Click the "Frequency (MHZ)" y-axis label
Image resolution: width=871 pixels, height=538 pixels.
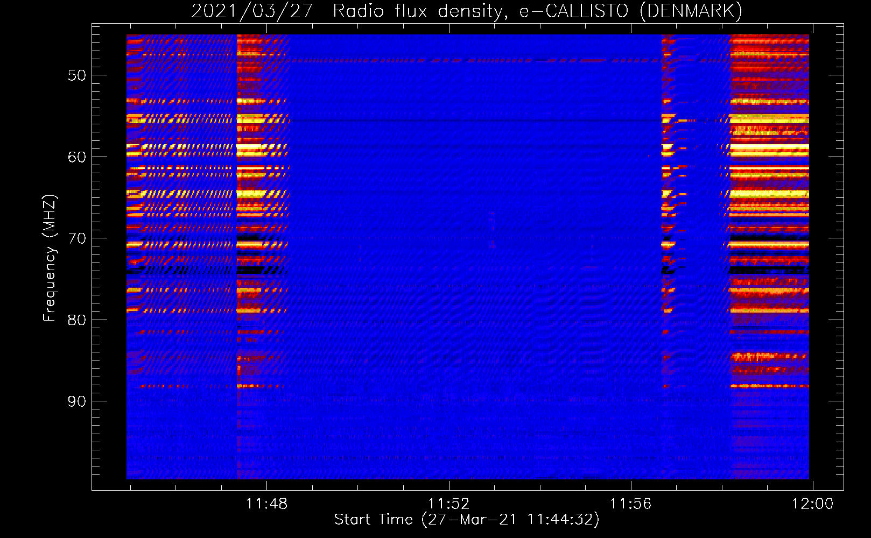[x=49, y=258]
